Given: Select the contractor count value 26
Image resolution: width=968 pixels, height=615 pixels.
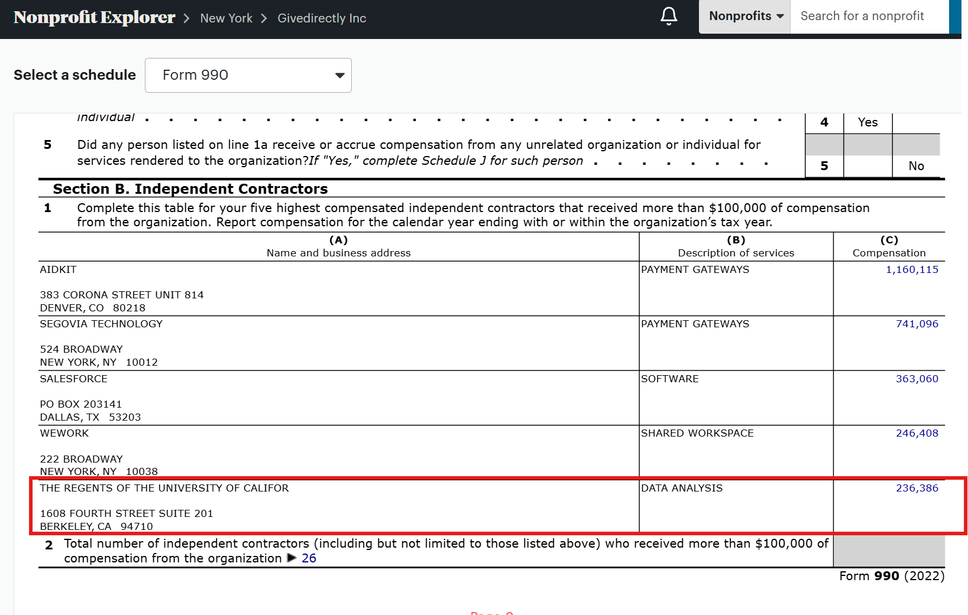Looking at the screenshot, I should tap(309, 558).
